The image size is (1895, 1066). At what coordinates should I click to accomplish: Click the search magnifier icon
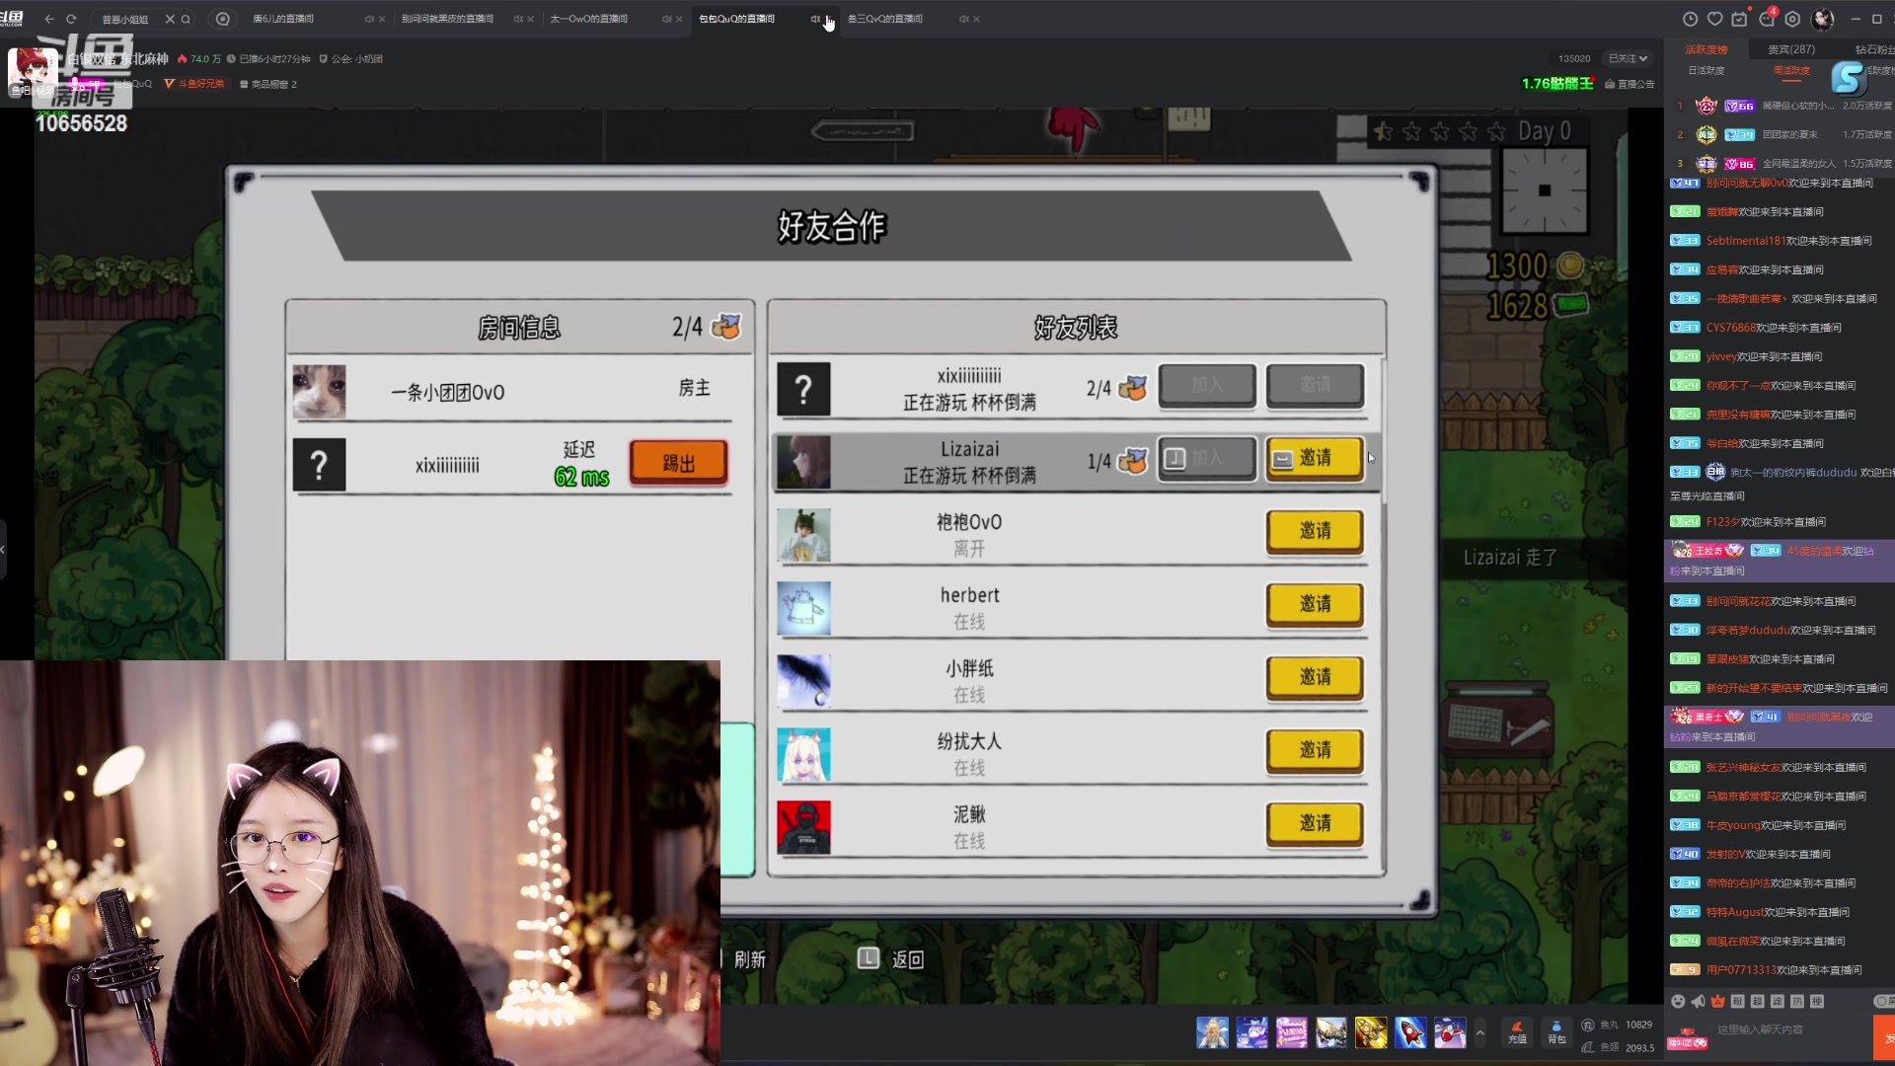click(x=186, y=19)
